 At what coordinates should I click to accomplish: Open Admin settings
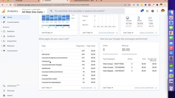pos(10,96)
